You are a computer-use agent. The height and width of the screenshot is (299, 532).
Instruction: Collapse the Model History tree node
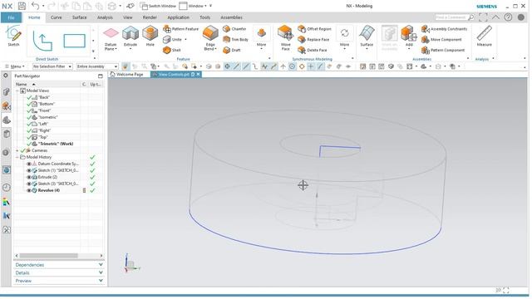[17, 157]
